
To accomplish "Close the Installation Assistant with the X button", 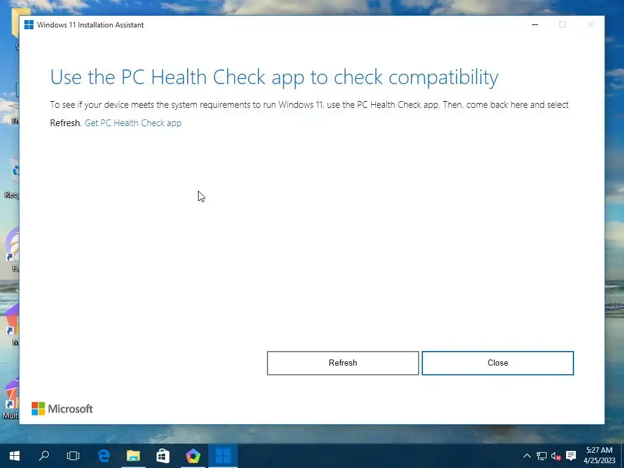I will (590, 24).
